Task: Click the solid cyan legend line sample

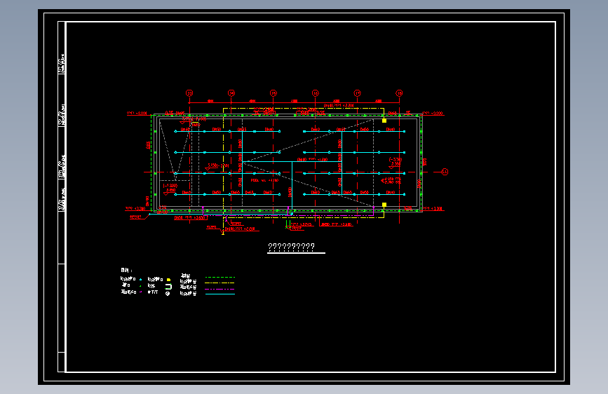Action: pos(220,294)
